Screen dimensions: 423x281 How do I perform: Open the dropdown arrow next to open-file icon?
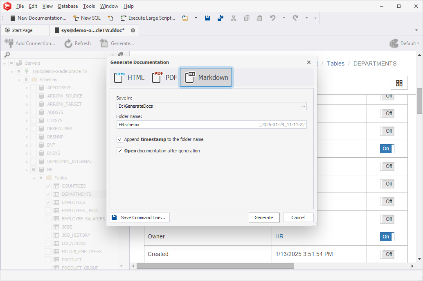coord(196,18)
